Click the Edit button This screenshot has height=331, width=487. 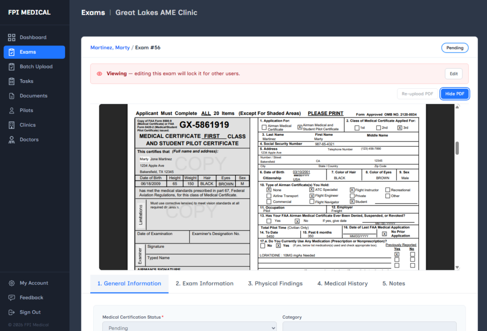(x=453, y=74)
